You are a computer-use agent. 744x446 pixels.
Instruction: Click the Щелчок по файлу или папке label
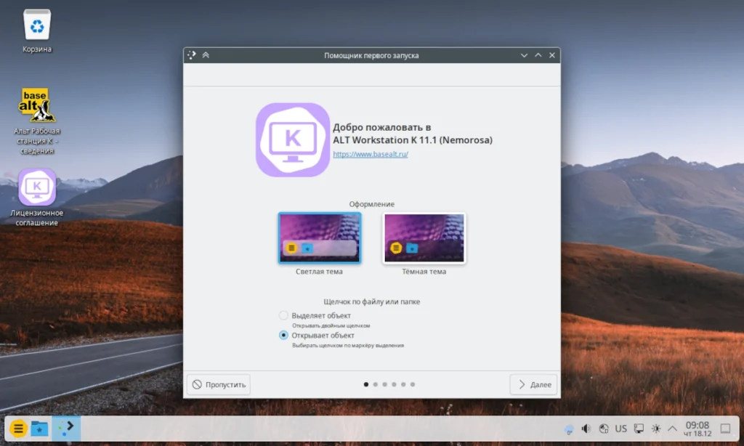(x=371, y=301)
